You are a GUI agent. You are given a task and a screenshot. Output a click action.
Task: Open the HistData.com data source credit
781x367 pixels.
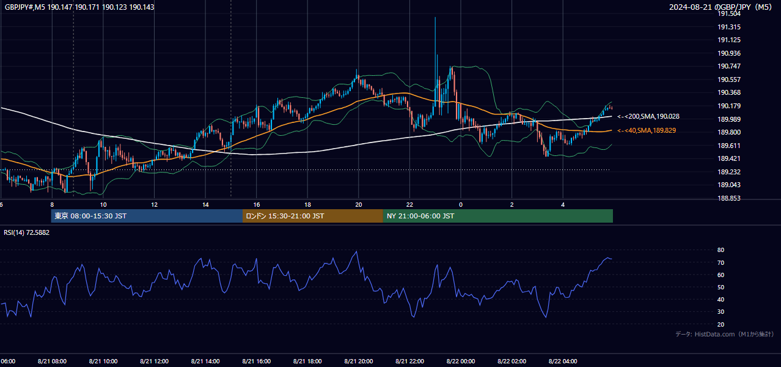point(725,334)
